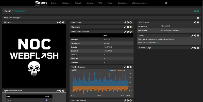Add a widget using Available Widgets plus icon
203x102 pixels.
198,18
